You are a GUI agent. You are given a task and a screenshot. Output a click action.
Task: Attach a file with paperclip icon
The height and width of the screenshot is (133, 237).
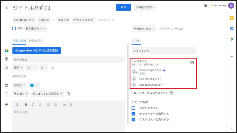click(x=17, y=105)
